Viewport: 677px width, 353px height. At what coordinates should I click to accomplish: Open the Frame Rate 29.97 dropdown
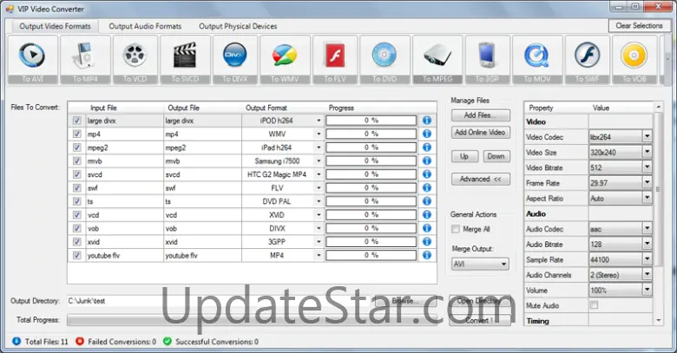647,182
